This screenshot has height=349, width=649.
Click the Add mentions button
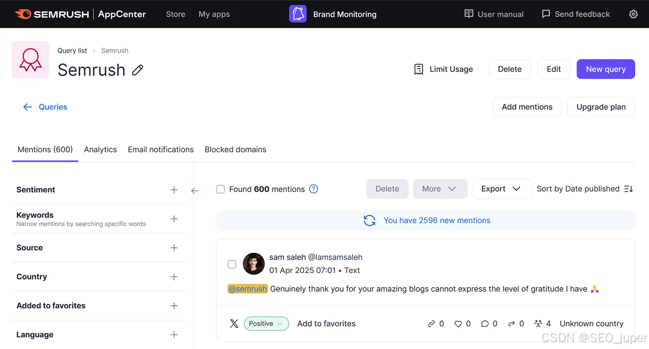coord(527,107)
